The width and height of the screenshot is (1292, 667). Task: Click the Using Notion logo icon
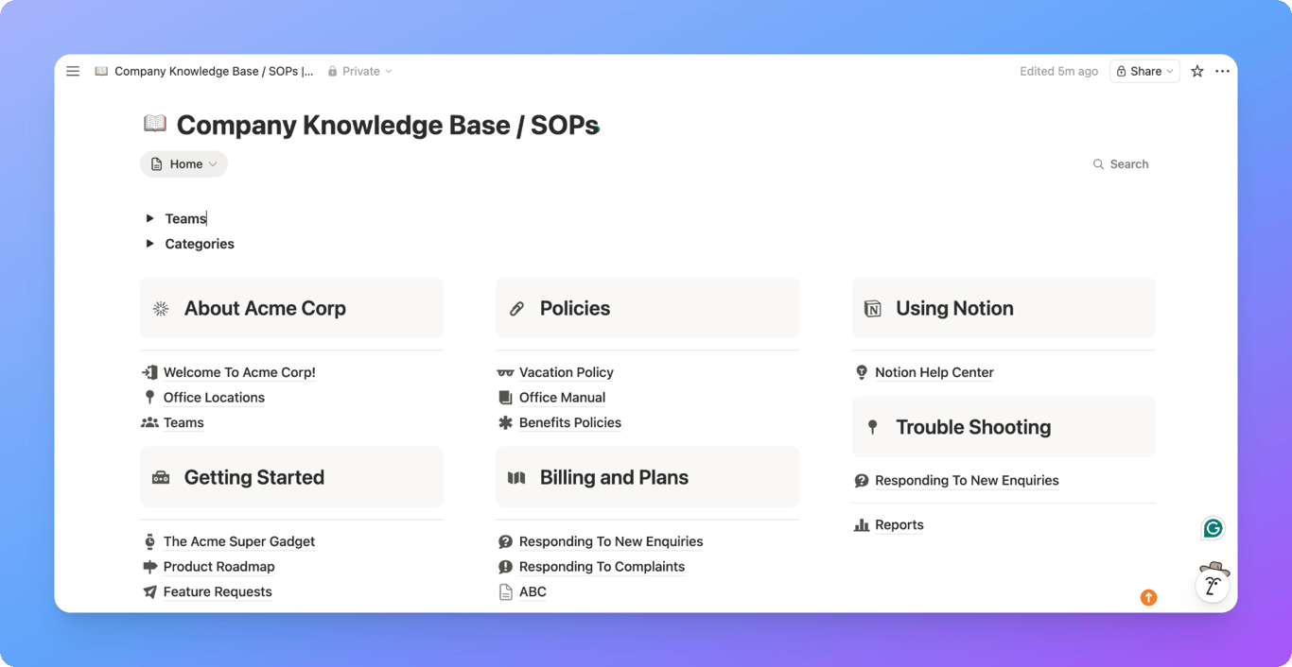873,309
